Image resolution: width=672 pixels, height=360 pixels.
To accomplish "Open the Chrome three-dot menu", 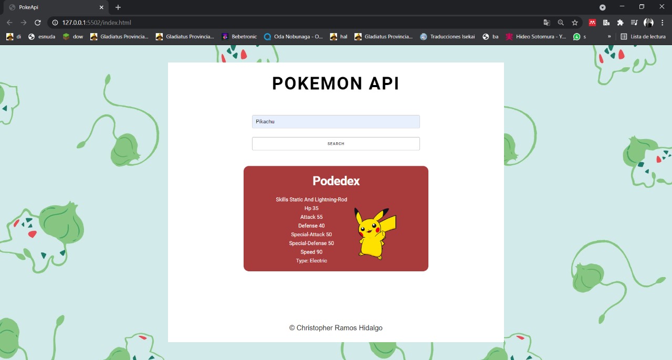I will 663,23.
